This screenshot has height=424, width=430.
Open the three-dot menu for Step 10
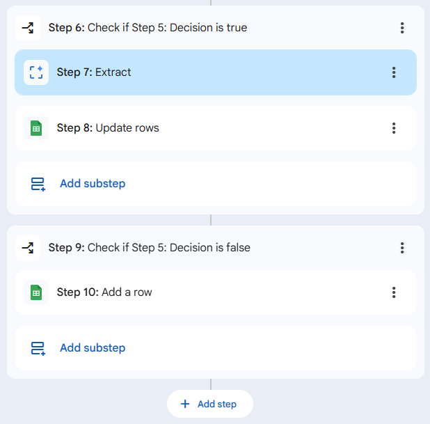pyautogui.click(x=394, y=292)
